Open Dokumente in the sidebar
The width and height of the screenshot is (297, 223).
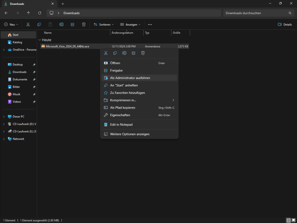point(20,79)
